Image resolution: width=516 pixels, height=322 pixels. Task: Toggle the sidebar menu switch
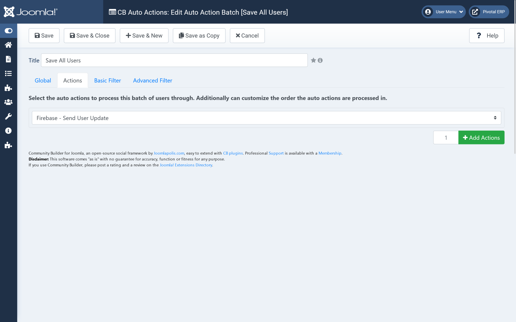coord(9,31)
